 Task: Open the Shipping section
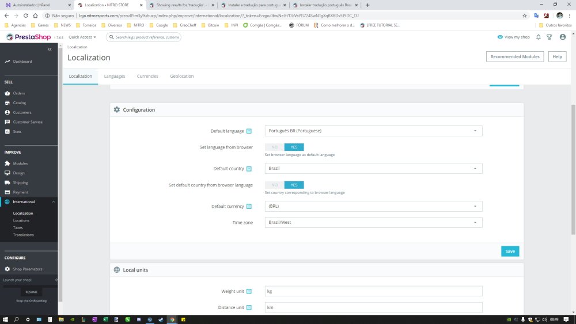pyautogui.click(x=20, y=182)
